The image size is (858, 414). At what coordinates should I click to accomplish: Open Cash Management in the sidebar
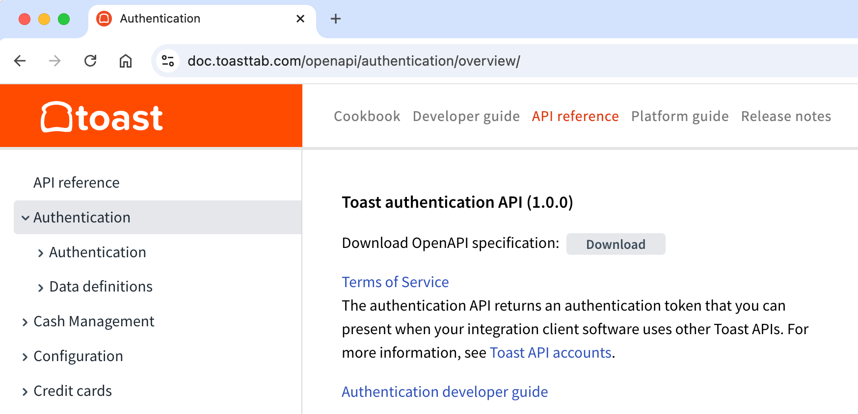pos(94,321)
